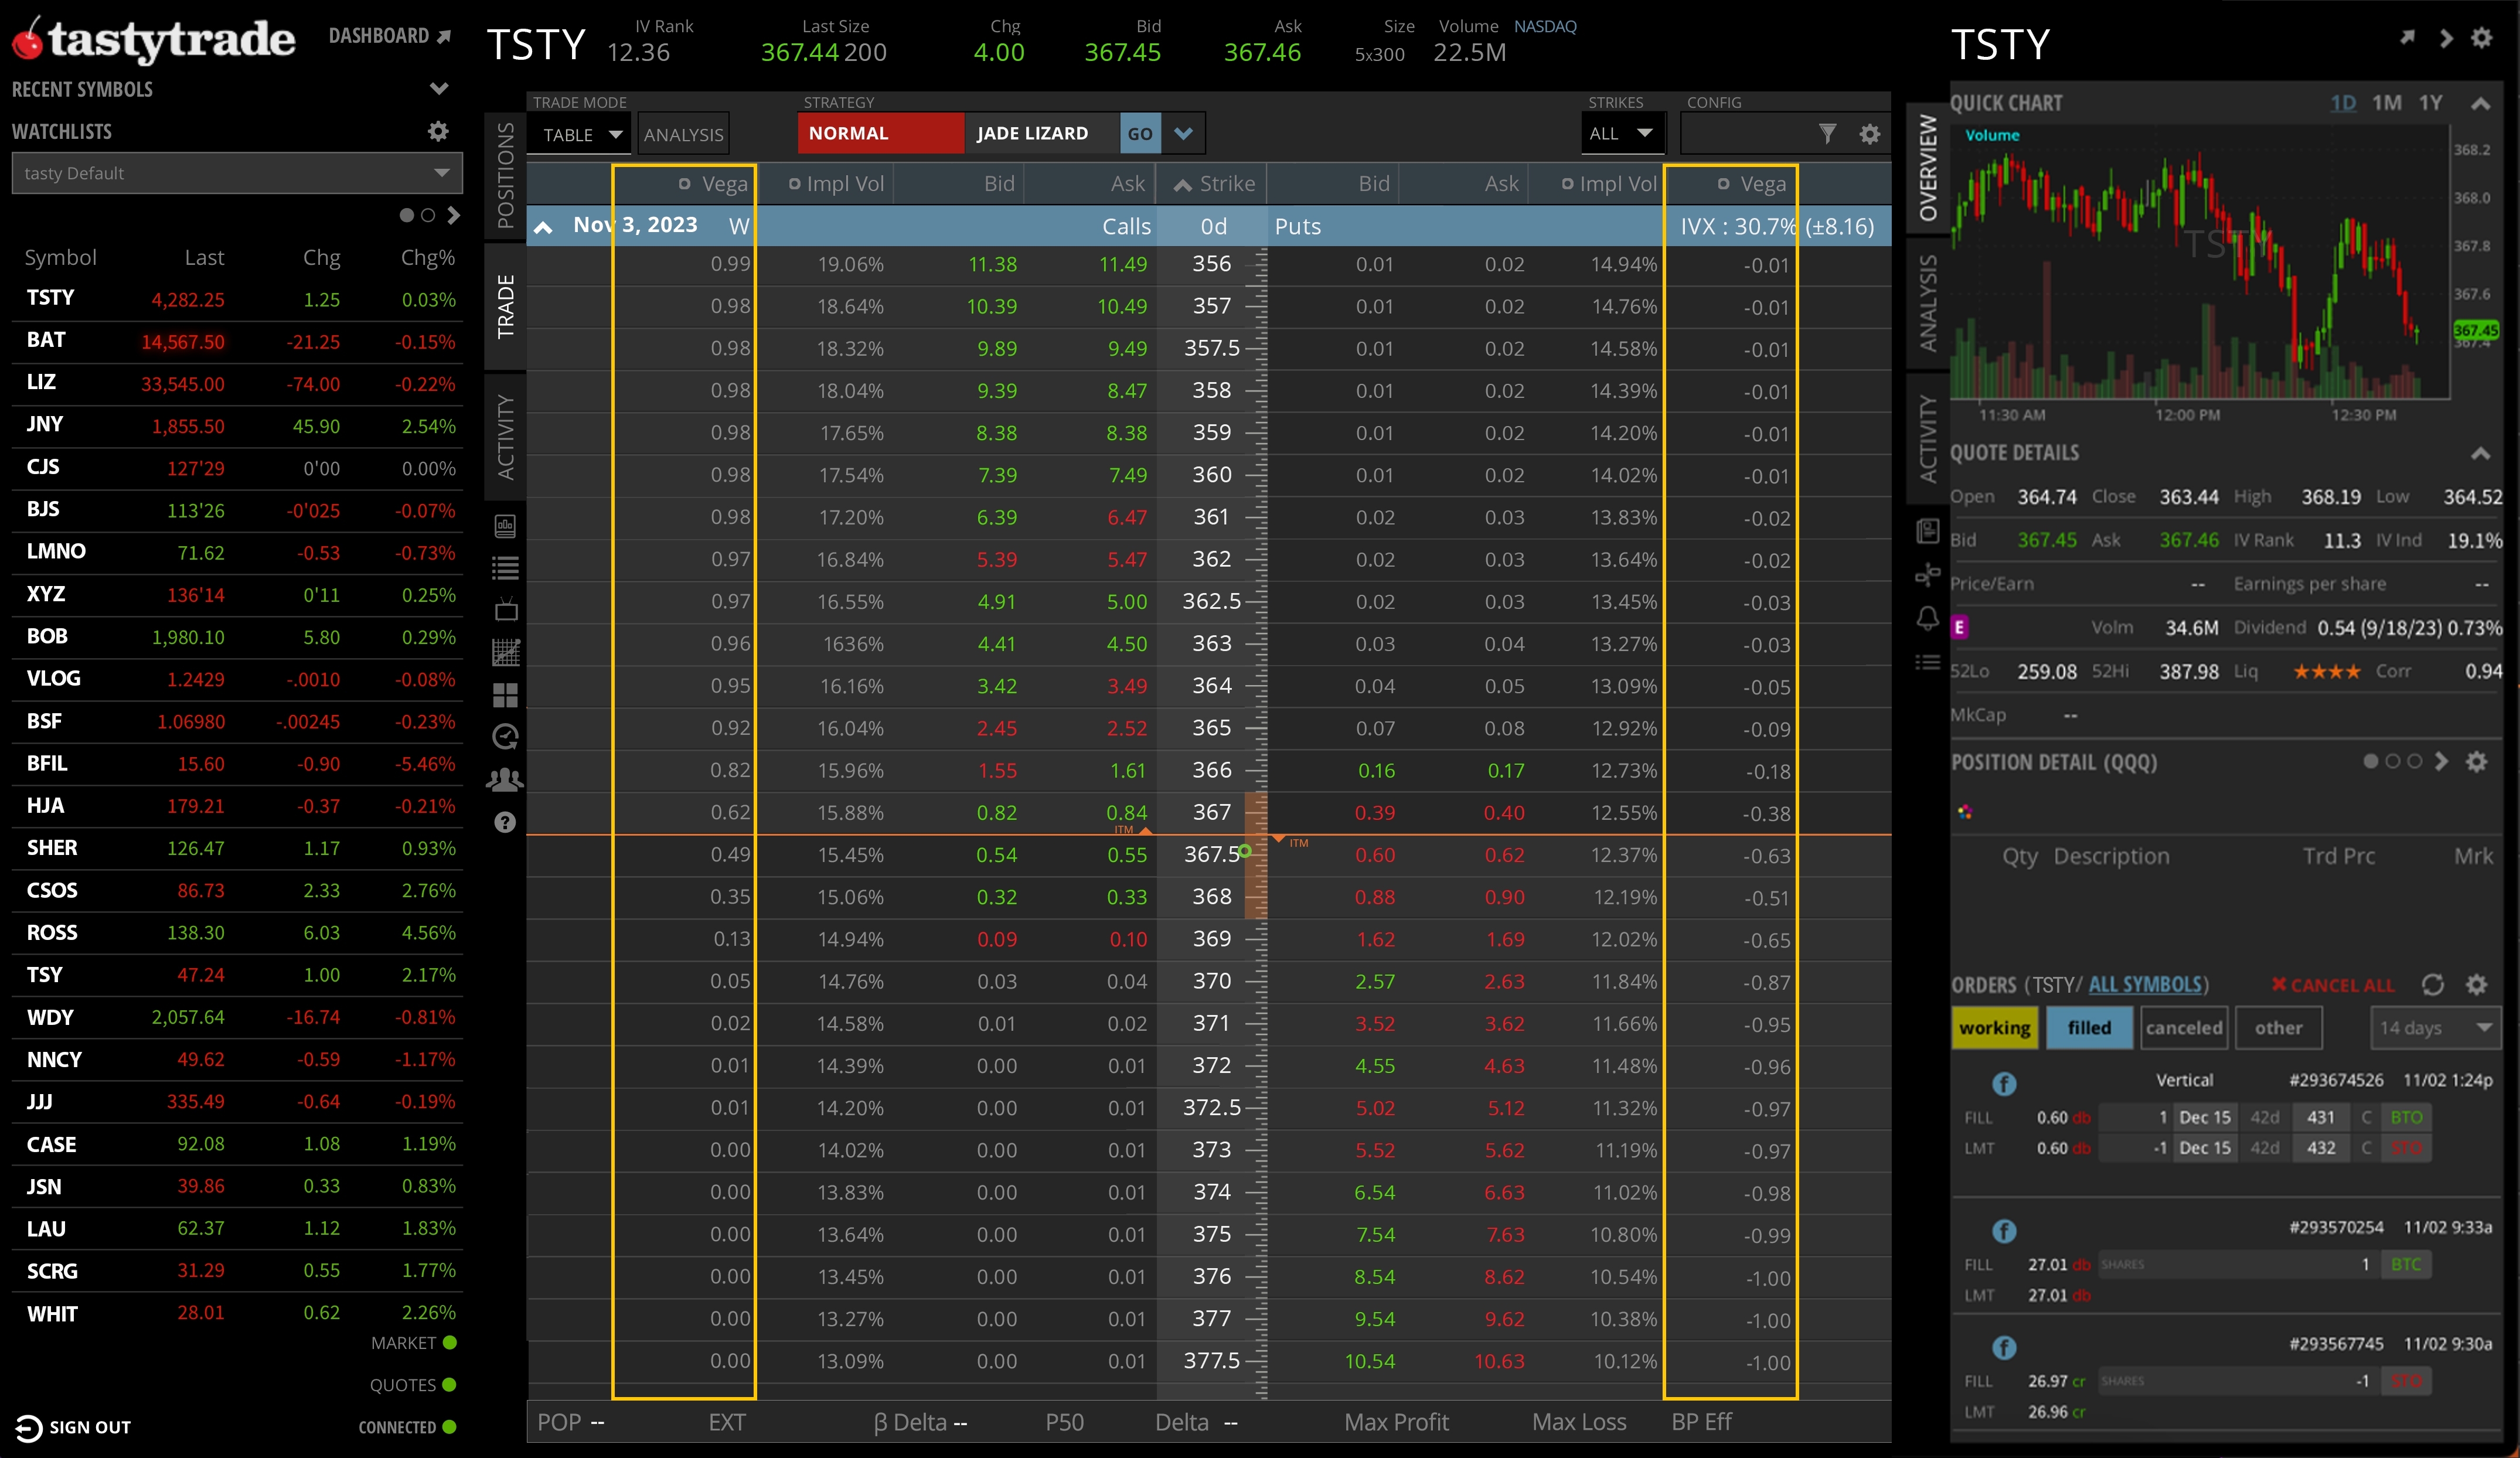Collapse the Nov 3, 2023 expiration row
Viewport: 2520px width, 1458px height.
(x=544, y=225)
